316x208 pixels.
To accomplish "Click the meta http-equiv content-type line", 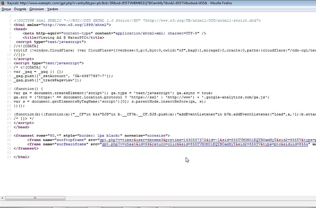I will pyautogui.click(x=115, y=33).
